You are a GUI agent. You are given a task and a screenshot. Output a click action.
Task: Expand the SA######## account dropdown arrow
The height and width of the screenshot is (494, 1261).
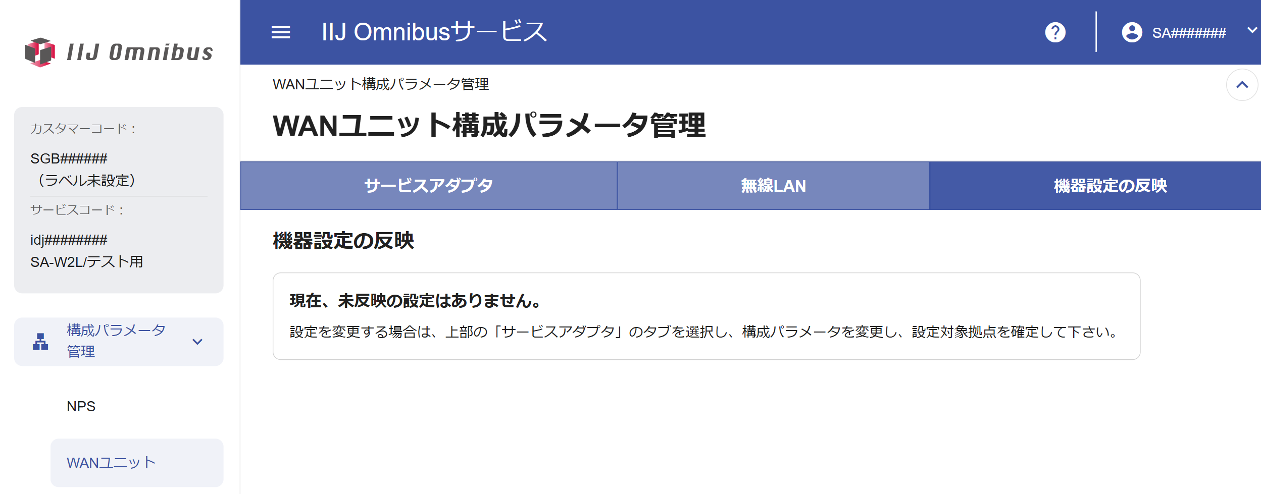1252,30
